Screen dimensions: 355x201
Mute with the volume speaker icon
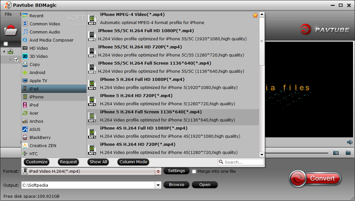point(349,142)
